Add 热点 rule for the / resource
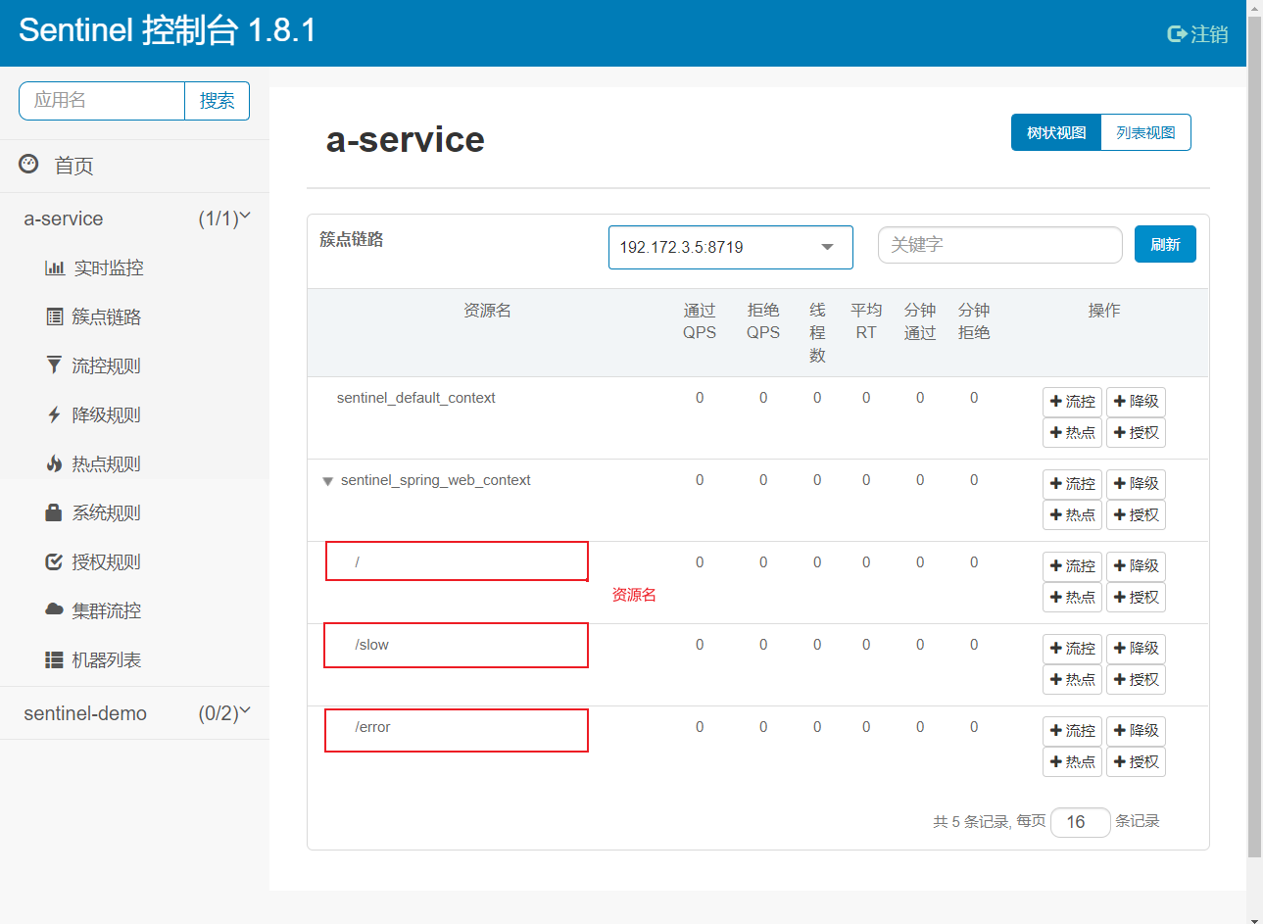Image resolution: width=1263 pixels, height=924 pixels. [1072, 598]
